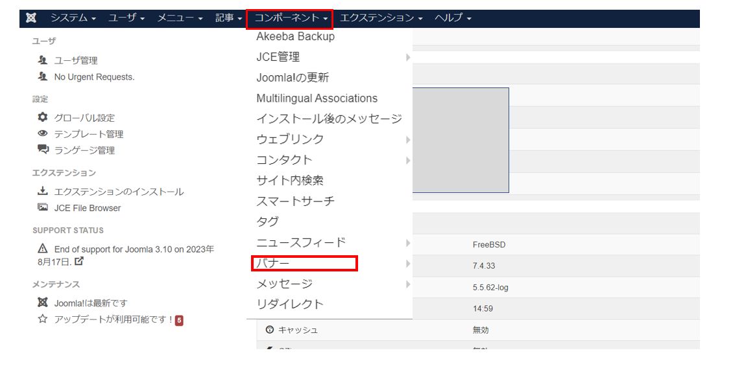This screenshot has width=733, height=366.
Task: Open the ヘルプ dropdown menu
Action: tap(453, 18)
